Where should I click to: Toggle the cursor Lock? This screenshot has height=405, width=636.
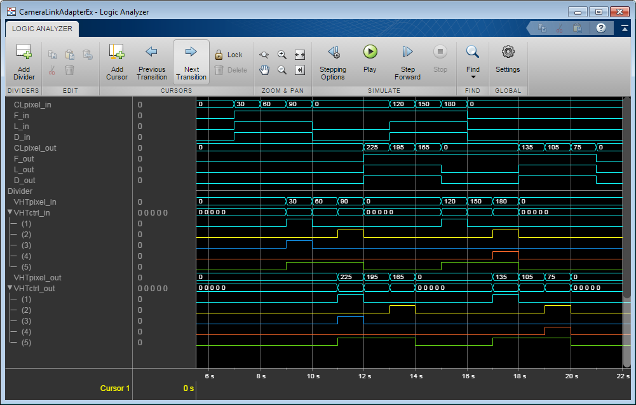(x=228, y=55)
